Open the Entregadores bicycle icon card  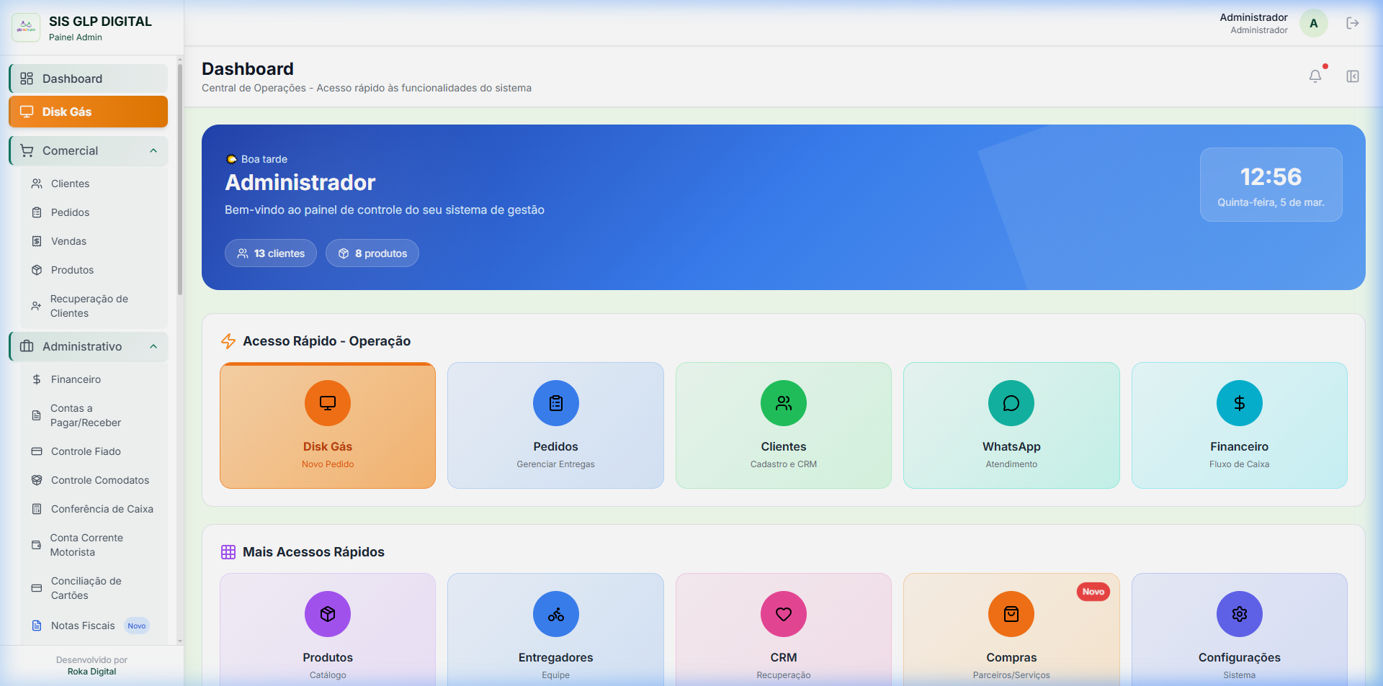tap(555, 614)
